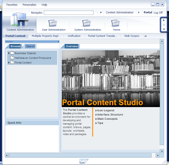Show more second-level tabs with double chevron

146,36
